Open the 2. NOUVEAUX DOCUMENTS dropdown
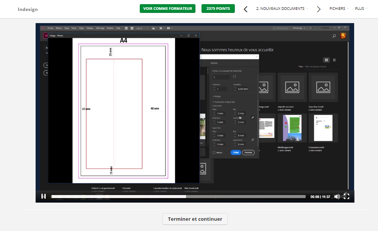 [x=282, y=8]
